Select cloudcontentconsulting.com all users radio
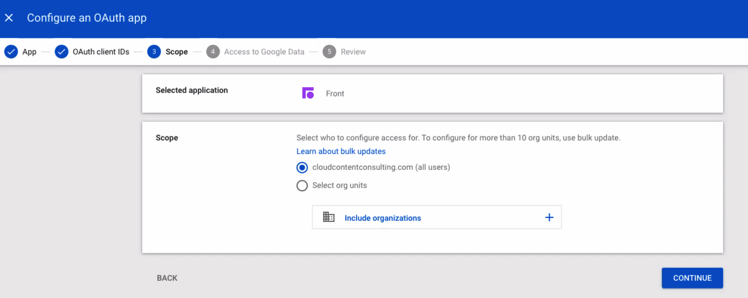This screenshot has width=748, height=298. click(x=302, y=167)
